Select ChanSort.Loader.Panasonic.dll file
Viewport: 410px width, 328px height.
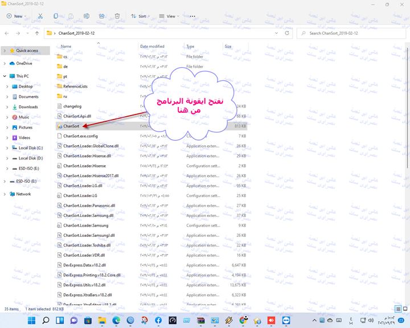[x=89, y=206]
